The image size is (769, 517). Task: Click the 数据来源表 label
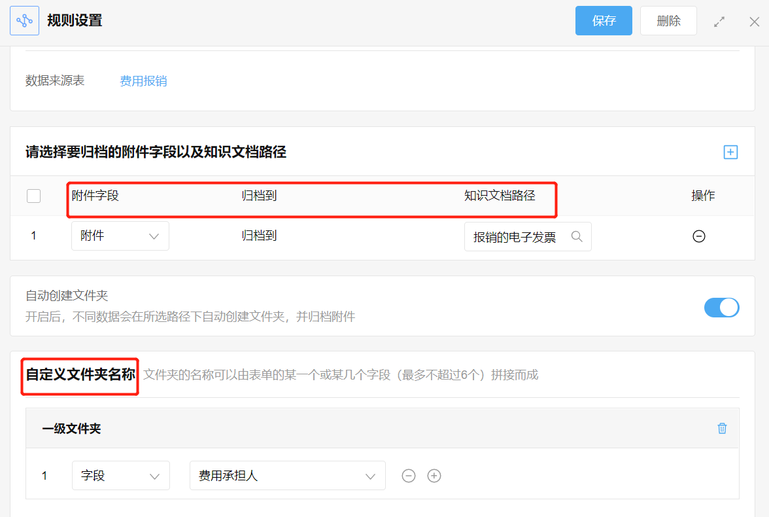(x=55, y=80)
